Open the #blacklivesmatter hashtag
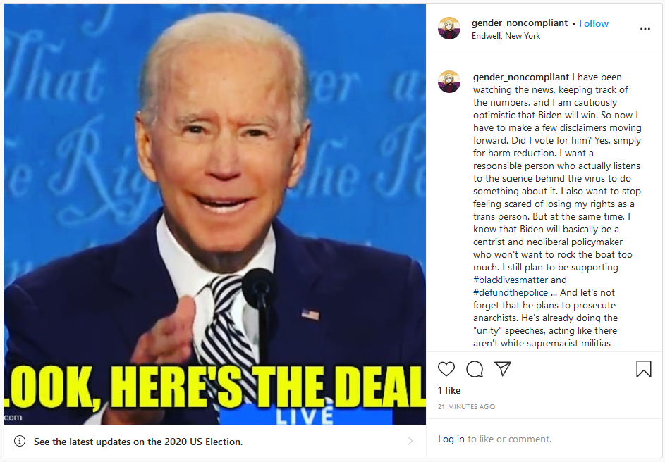Screen dimensions: 665x462 pos(511,280)
